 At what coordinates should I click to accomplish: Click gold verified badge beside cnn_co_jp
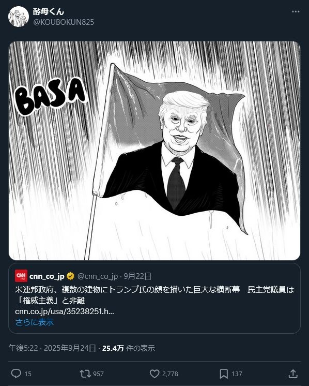(71, 276)
